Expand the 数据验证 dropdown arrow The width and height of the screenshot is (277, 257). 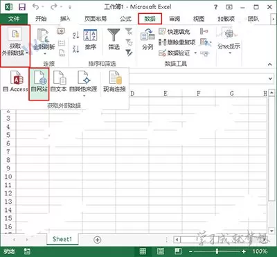195,53
